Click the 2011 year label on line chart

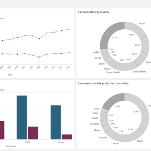(x=53, y=68)
